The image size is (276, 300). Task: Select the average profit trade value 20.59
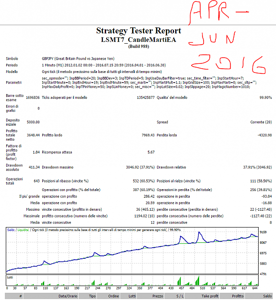click(x=150, y=203)
